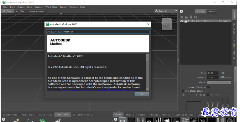
Task: Click the Strength value field
Action: (x=213, y=78)
